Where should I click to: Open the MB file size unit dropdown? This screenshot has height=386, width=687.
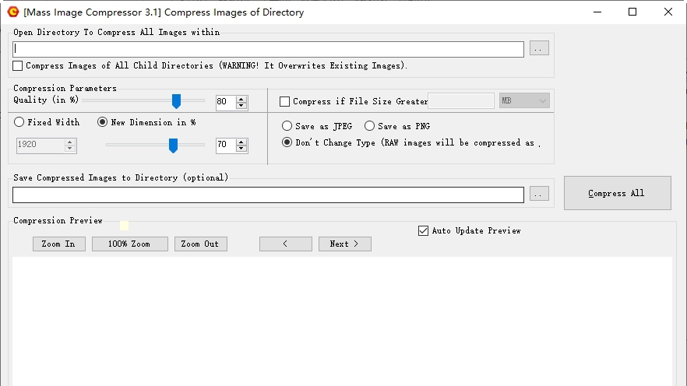(x=524, y=101)
